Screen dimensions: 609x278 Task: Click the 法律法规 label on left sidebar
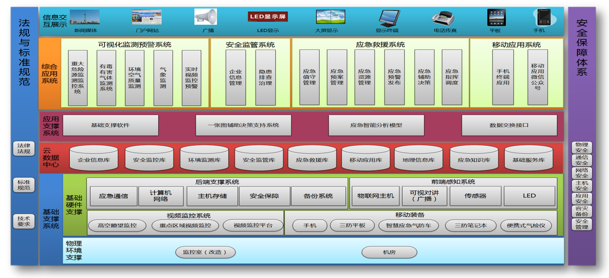[23, 149]
